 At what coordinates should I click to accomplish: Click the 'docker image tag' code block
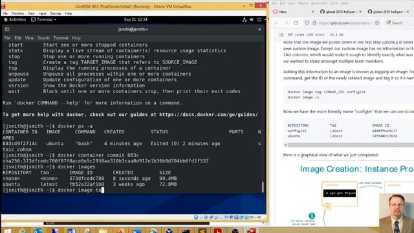349,94
